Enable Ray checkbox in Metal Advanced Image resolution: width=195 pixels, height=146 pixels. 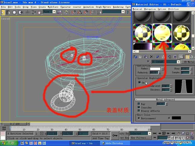click(139, 104)
